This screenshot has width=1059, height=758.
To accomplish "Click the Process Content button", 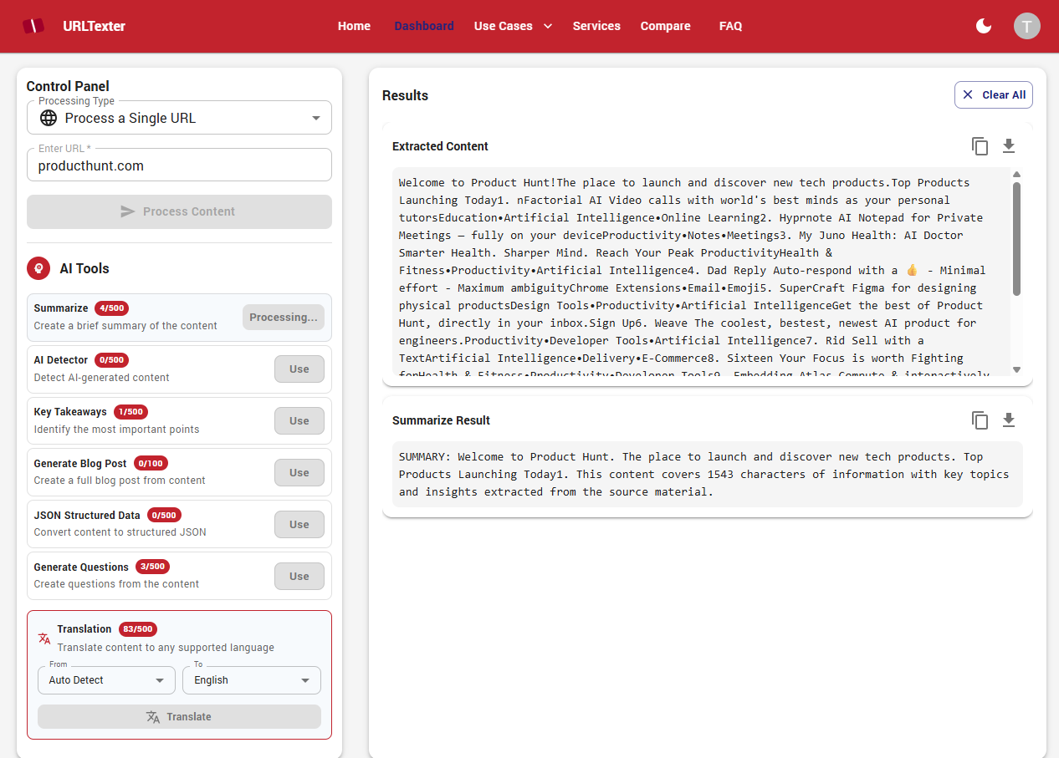I will [x=179, y=211].
